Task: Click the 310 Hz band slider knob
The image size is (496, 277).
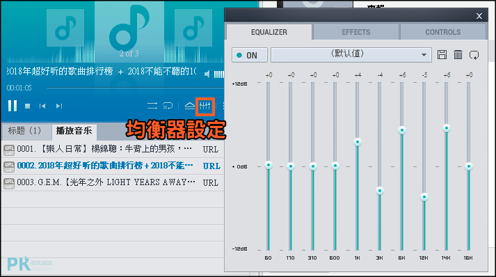Action: pos(313,166)
